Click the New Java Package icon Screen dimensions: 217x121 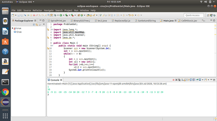pos(79,15)
